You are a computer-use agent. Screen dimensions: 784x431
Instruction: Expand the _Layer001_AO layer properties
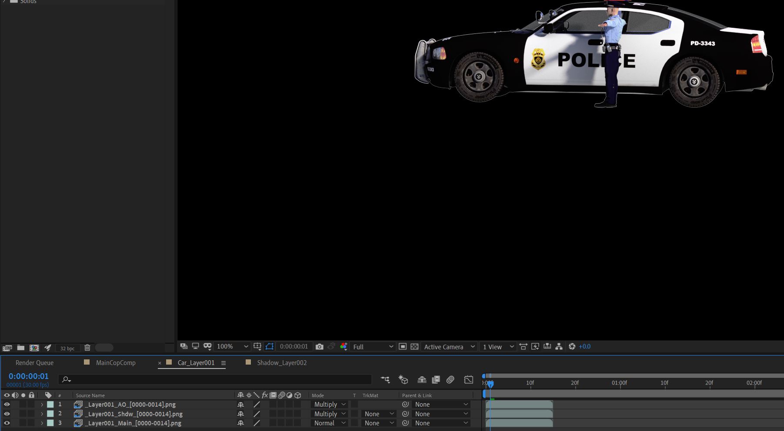click(x=42, y=405)
